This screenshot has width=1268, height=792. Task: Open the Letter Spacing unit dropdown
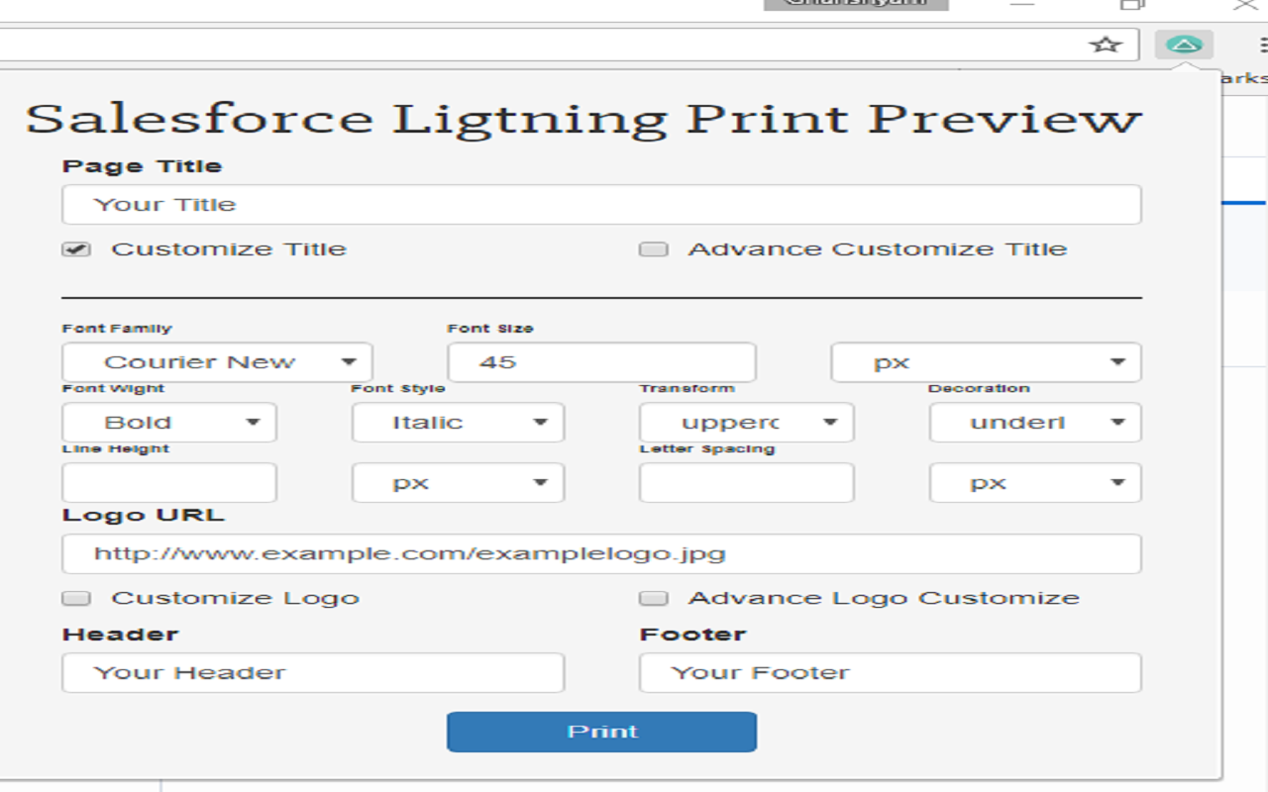coord(1035,483)
